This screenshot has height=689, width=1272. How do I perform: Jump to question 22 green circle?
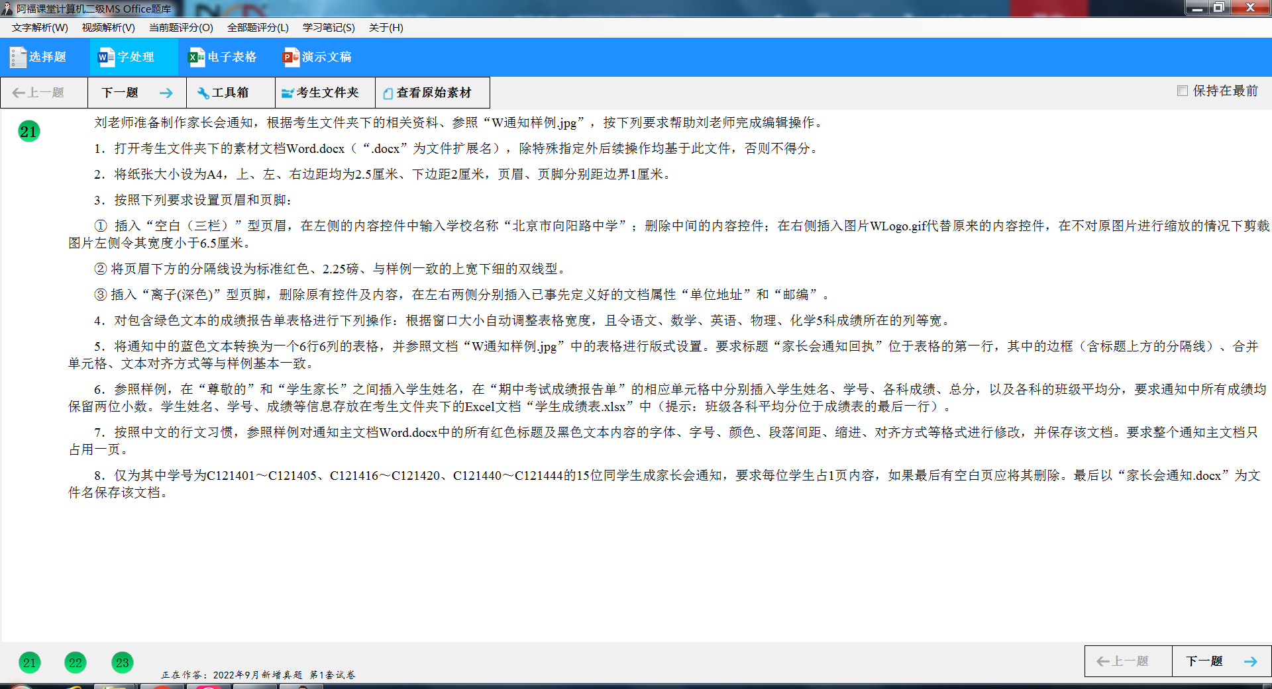click(x=76, y=662)
